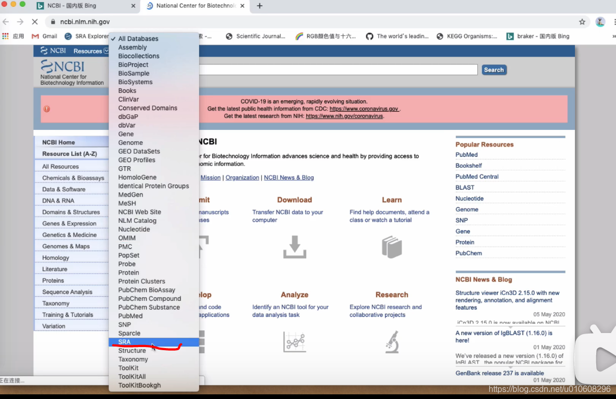616x399 pixels.
Task: Click the Analyze chart icon
Action: tap(295, 342)
